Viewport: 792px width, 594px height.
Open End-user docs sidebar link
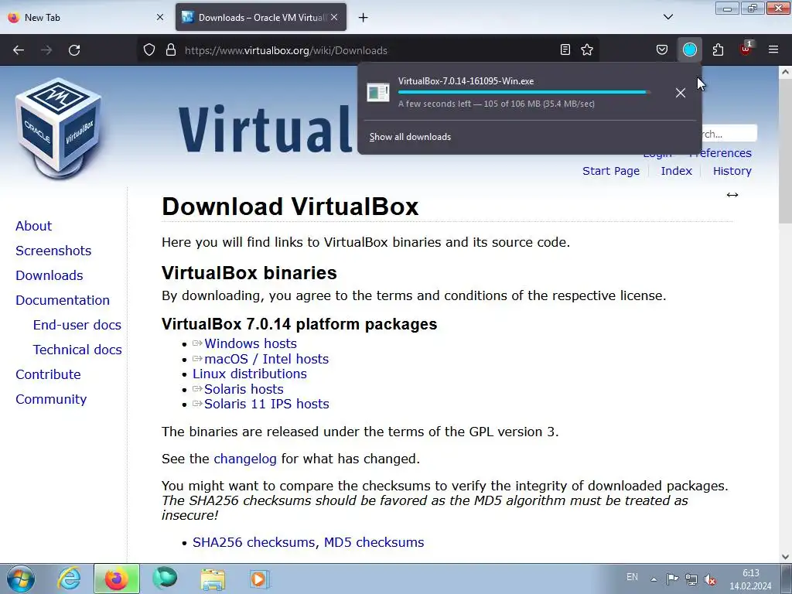pyautogui.click(x=77, y=325)
